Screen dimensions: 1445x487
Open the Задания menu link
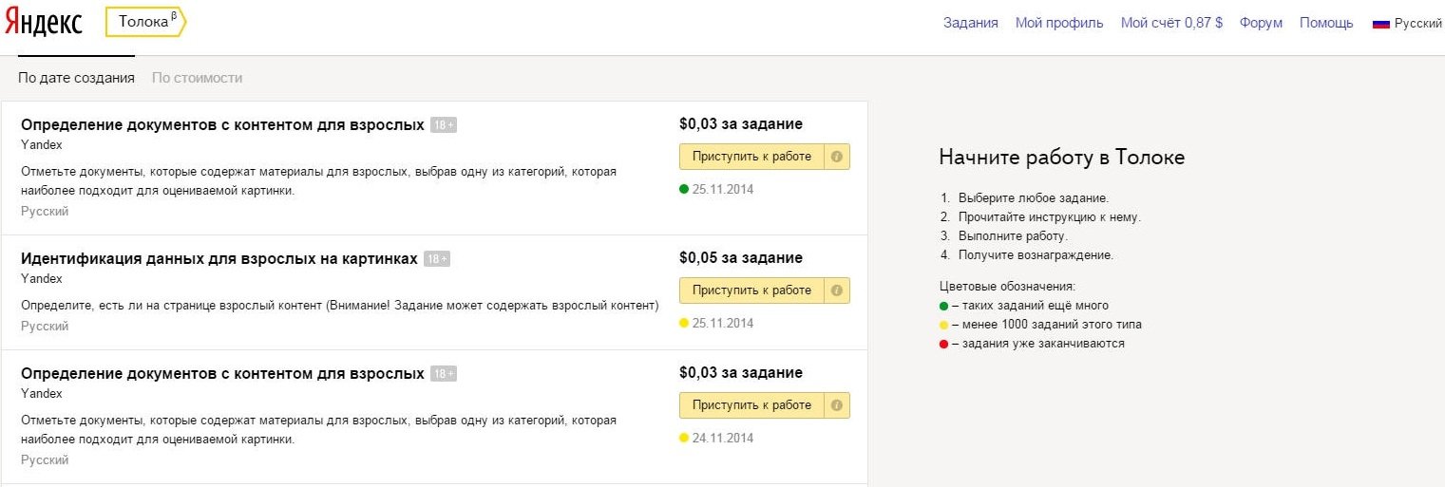pos(970,23)
